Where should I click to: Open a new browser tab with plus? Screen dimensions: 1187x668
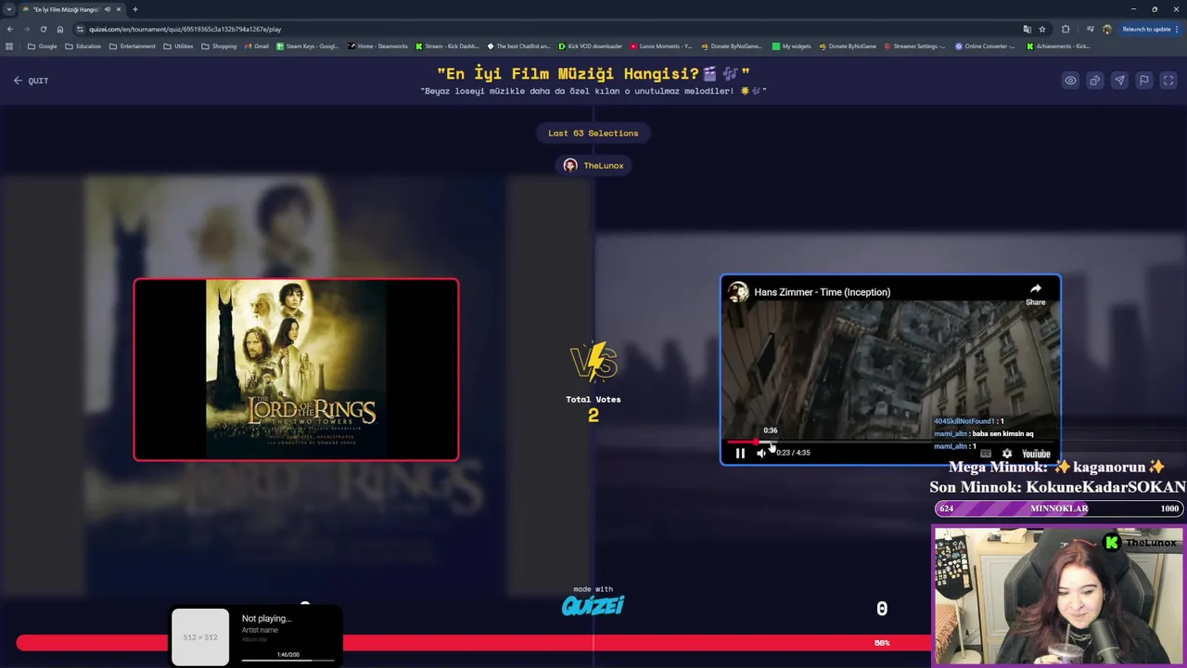[135, 9]
